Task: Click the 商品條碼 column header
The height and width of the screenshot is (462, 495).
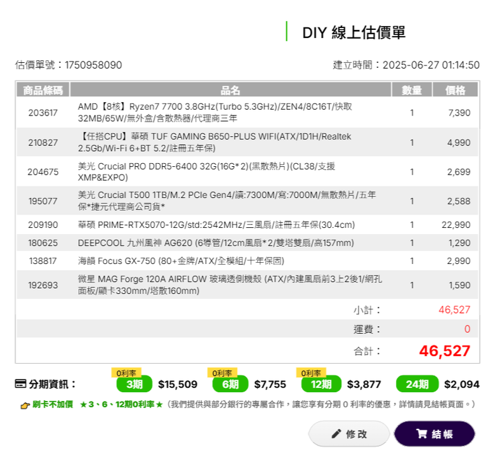Action: 43,90
